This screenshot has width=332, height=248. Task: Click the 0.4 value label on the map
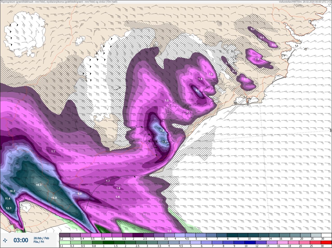pyautogui.click(x=262, y=38)
